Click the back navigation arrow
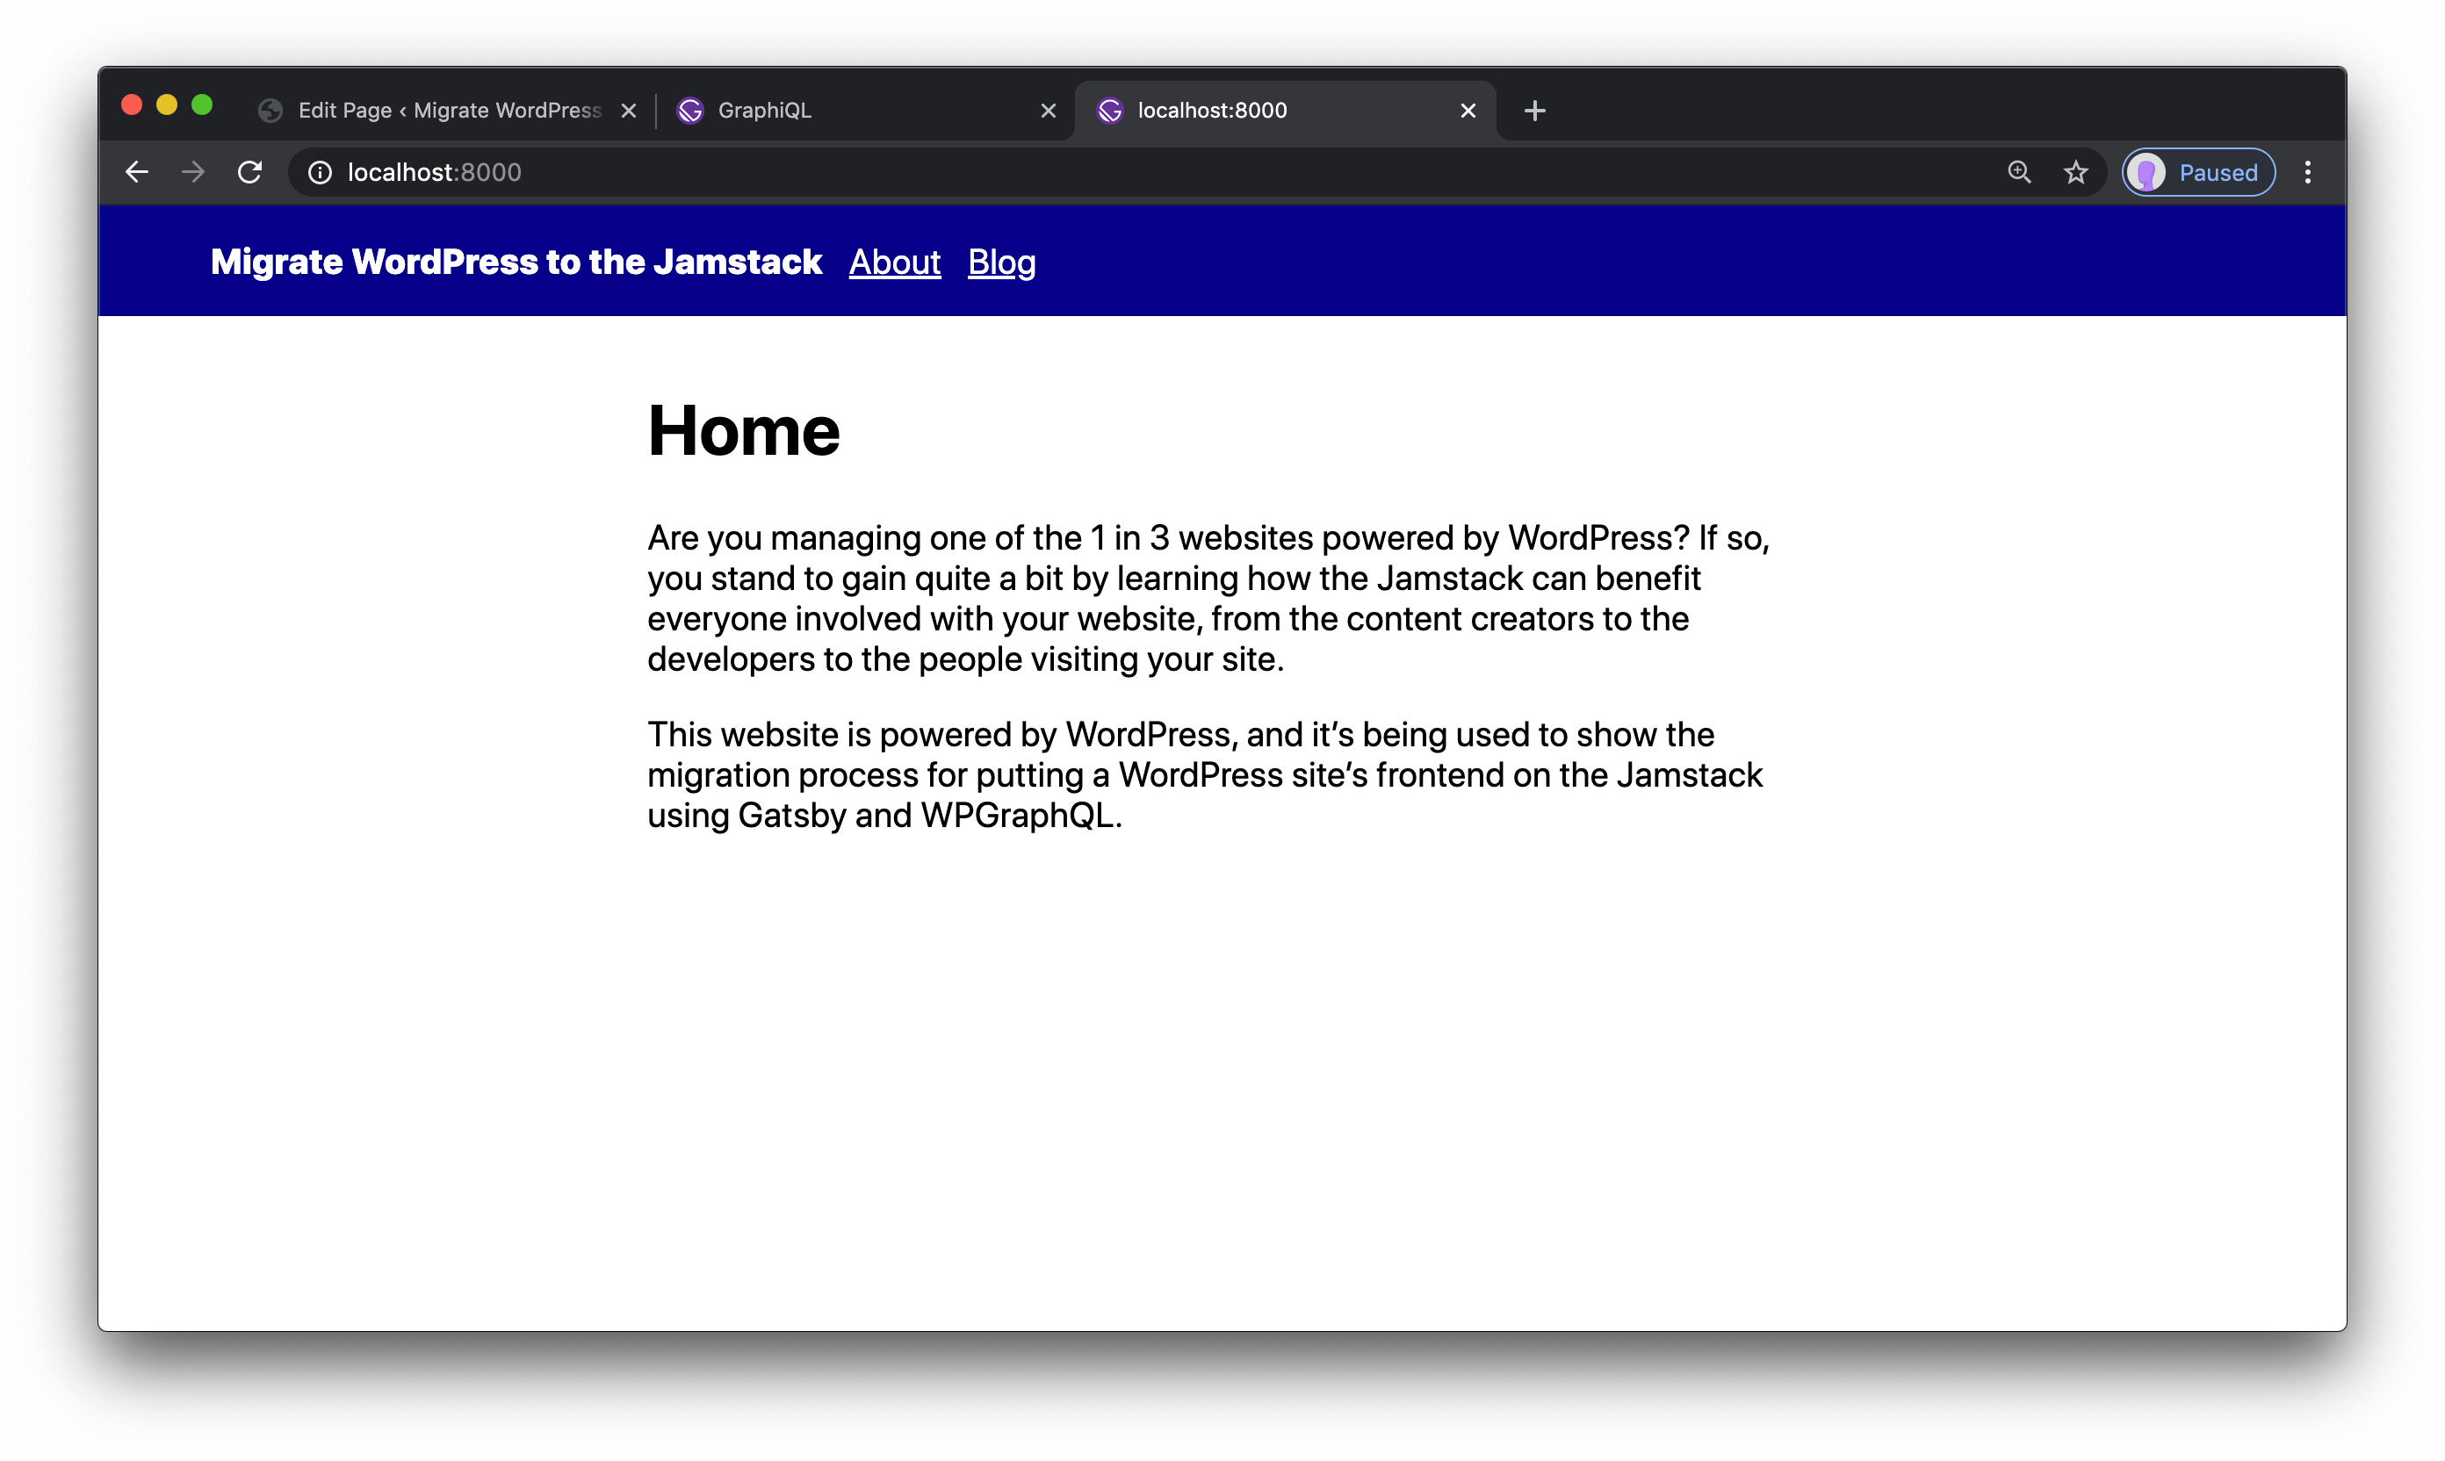This screenshot has height=1461, width=2445. point(137,172)
